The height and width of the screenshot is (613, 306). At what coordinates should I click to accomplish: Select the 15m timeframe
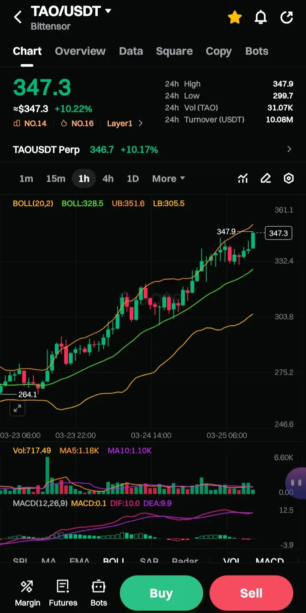(x=56, y=179)
